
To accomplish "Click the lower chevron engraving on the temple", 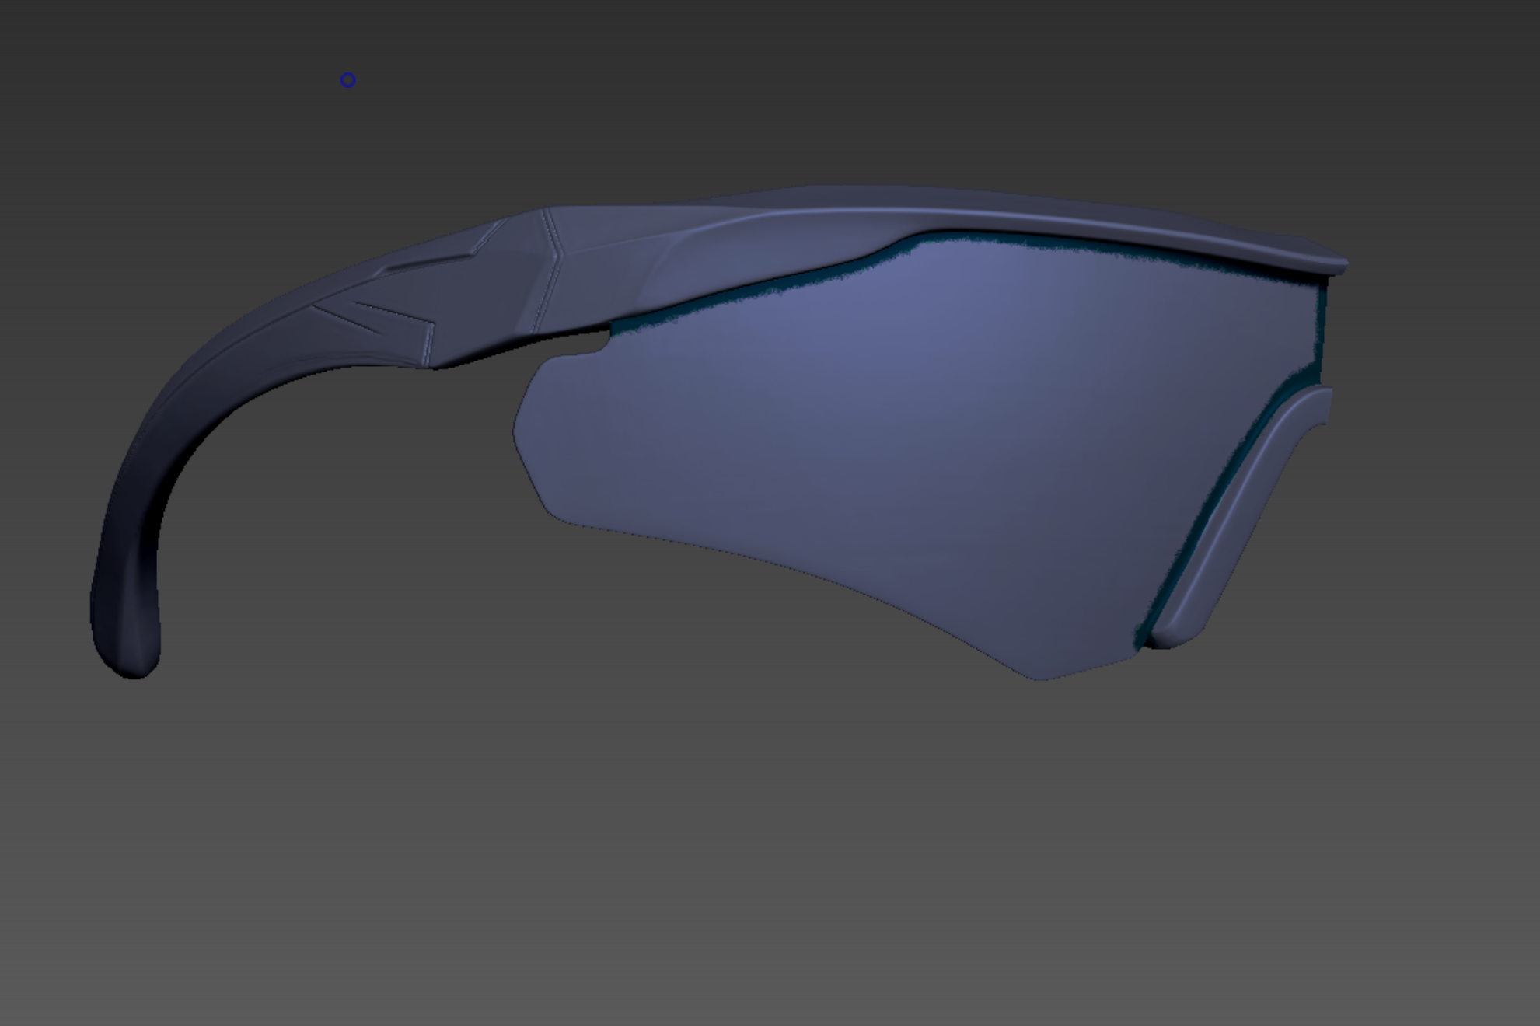I will point(373,320).
